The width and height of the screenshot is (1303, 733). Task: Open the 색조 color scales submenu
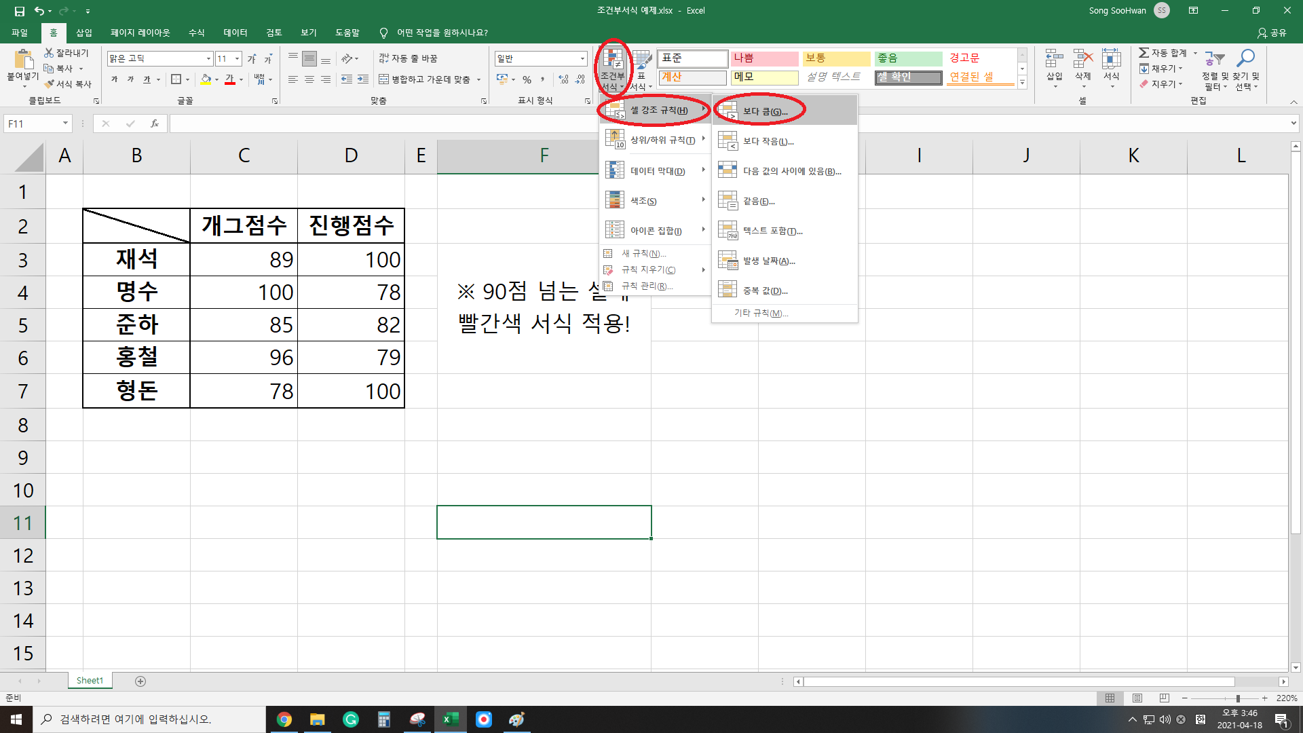click(643, 201)
